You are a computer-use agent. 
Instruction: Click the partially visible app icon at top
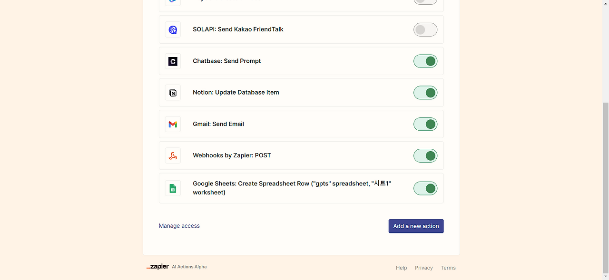pos(173,2)
